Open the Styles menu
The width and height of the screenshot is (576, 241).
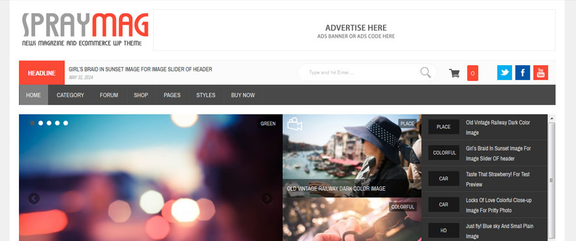point(206,95)
